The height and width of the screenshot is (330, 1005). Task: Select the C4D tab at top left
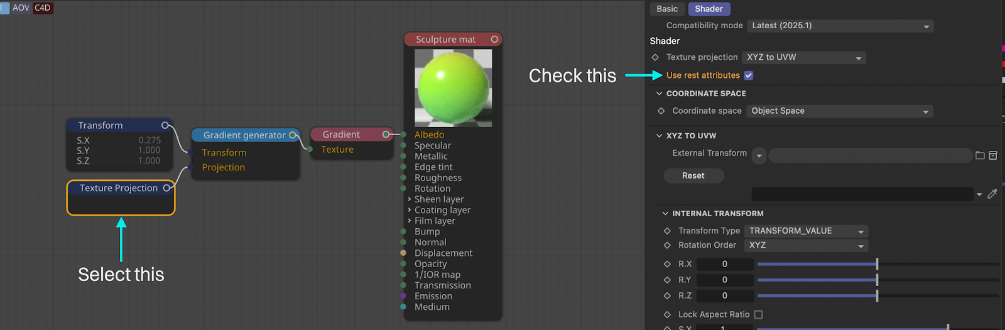pos(43,8)
